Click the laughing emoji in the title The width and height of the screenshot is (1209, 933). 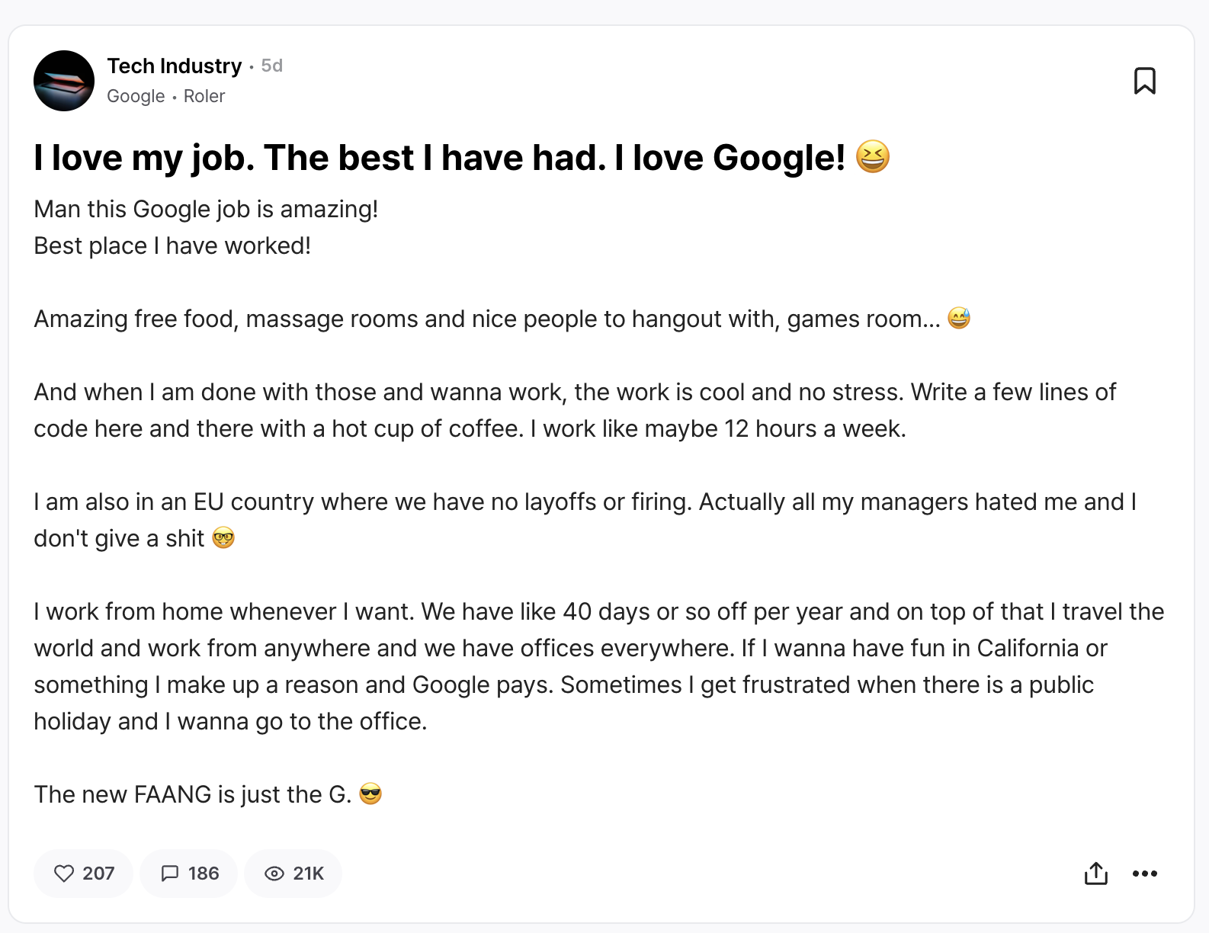pos(873,157)
